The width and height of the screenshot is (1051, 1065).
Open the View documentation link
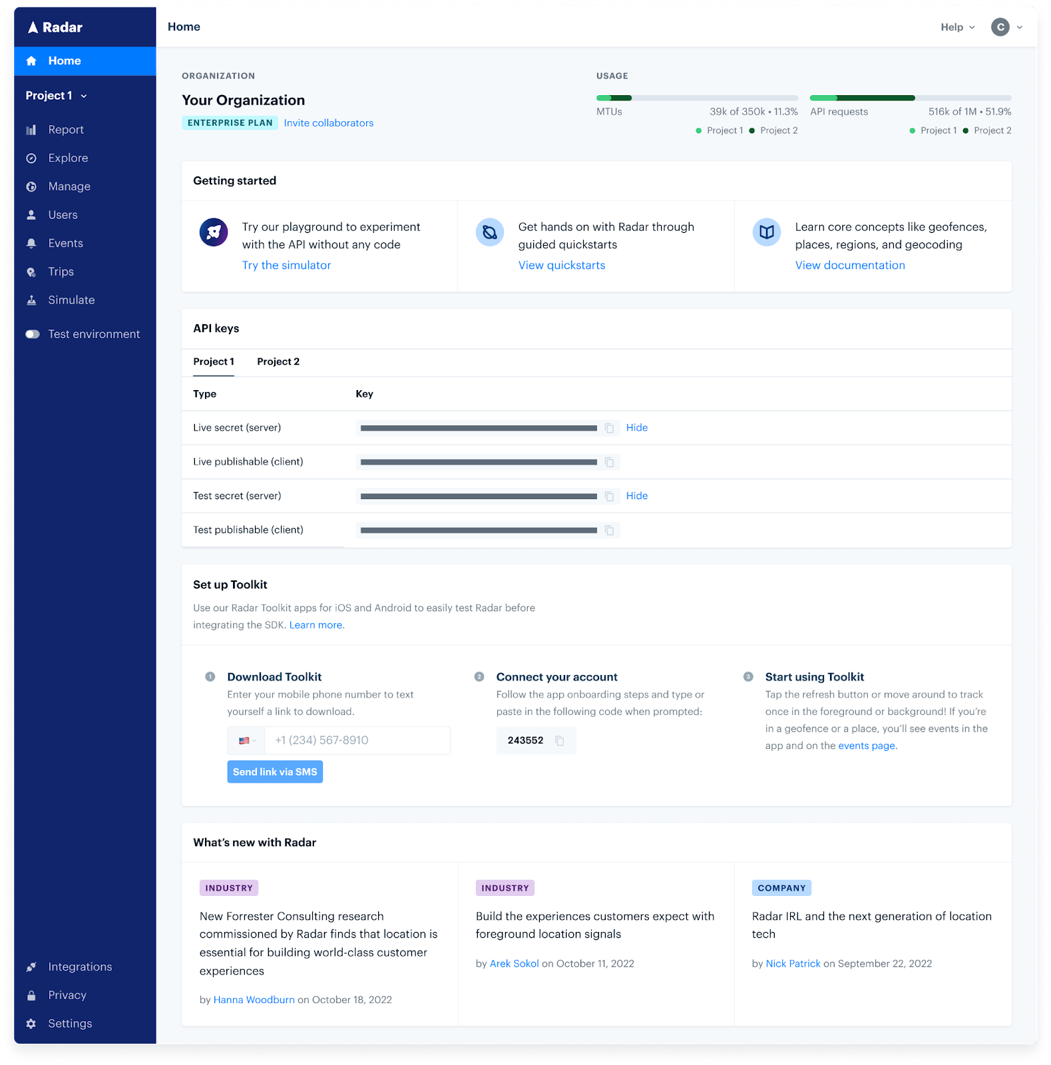click(850, 266)
